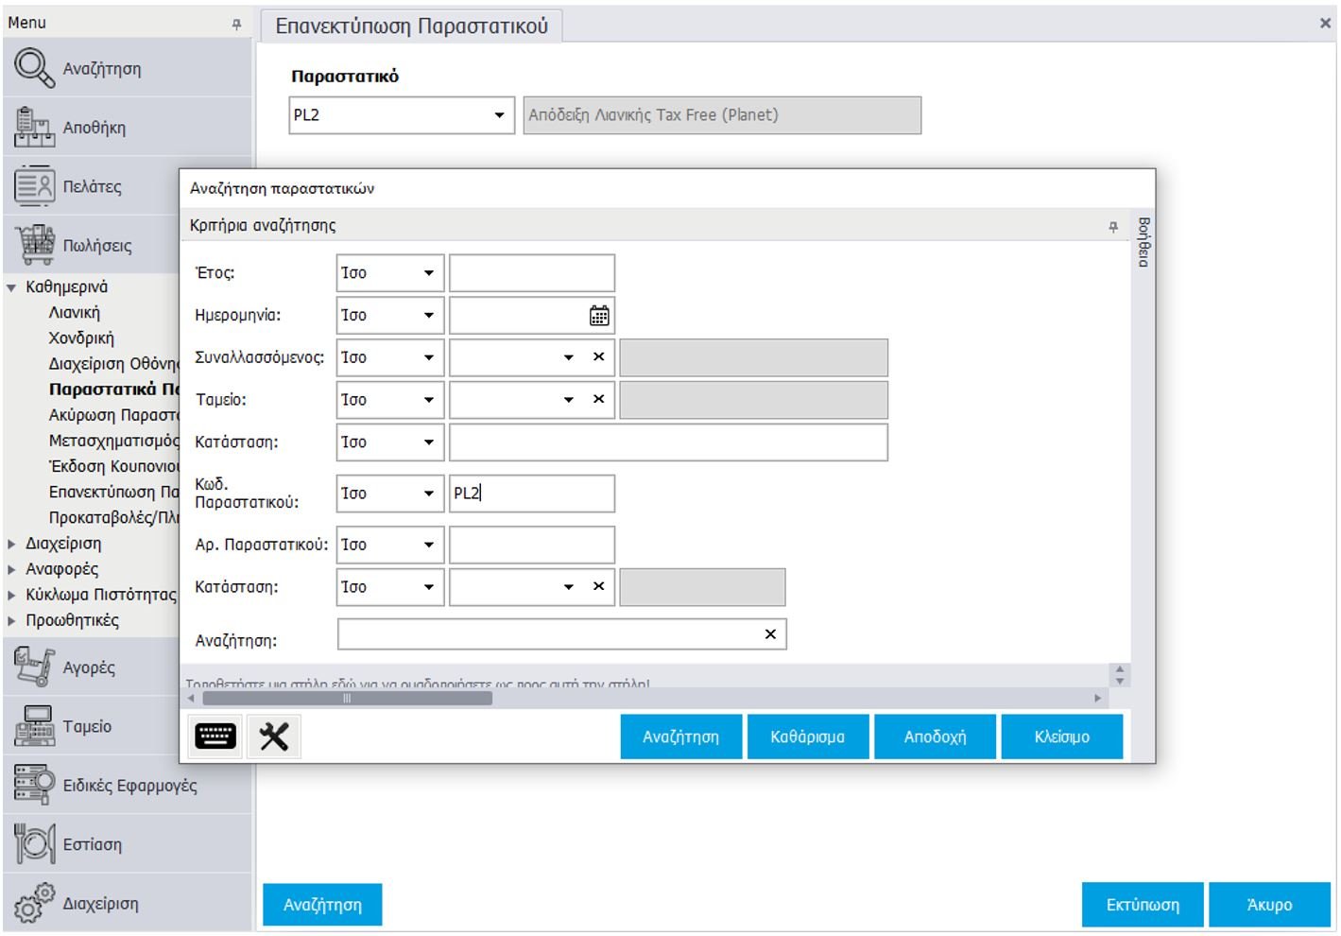Clear the Ταμείο field with X

[x=598, y=400]
